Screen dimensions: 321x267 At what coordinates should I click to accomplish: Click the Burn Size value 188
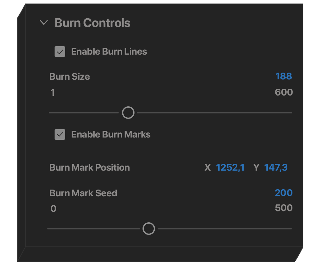point(283,76)
